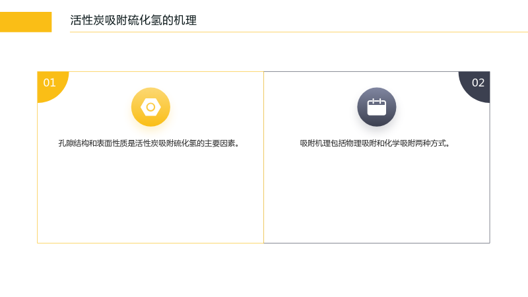The height and width of the screenshot is (297, 528).
Task: Click the white center of hexagon icon
Action: (150, 107)
